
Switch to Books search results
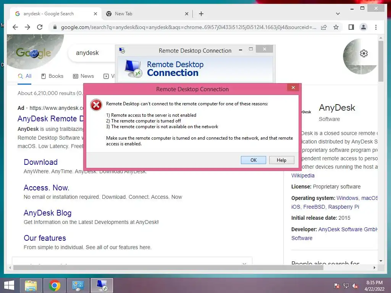point(52,76)
